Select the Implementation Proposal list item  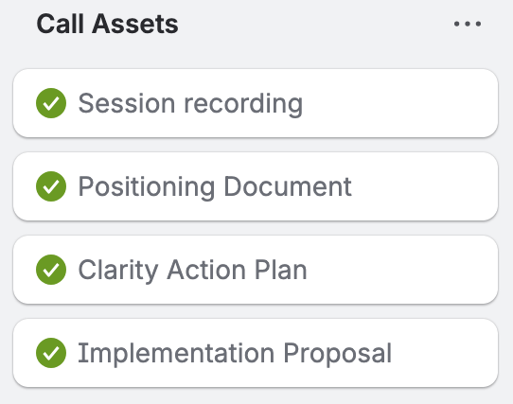pyautogui.click(x=256, y=353)
